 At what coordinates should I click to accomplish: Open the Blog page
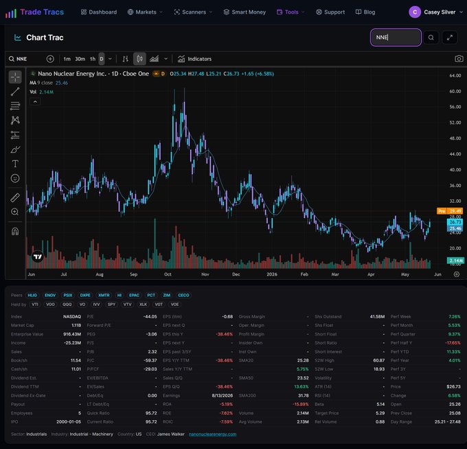pyautogui.click(x=365, y=12)
